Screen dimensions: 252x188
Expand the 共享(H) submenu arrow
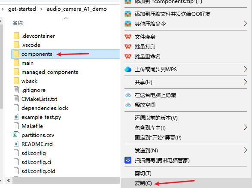pyautogui.click(x=245, y=82)
